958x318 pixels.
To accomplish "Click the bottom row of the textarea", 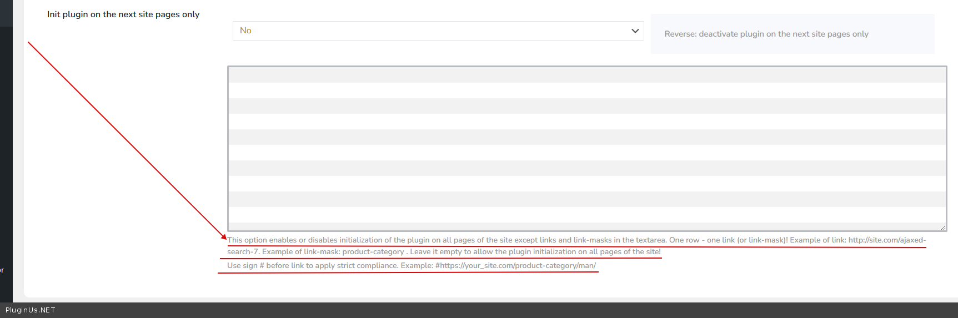I will pos(586,226).
